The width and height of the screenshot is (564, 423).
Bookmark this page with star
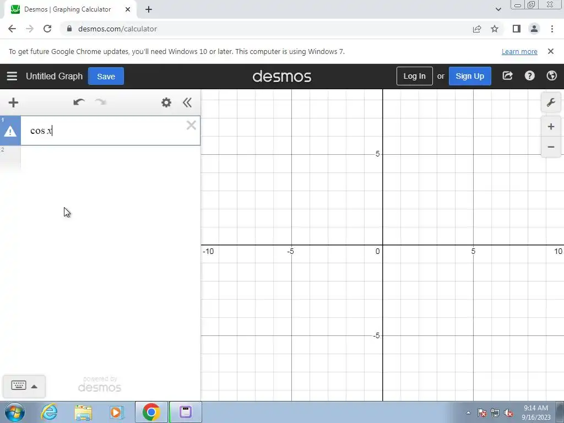[495, 29]
